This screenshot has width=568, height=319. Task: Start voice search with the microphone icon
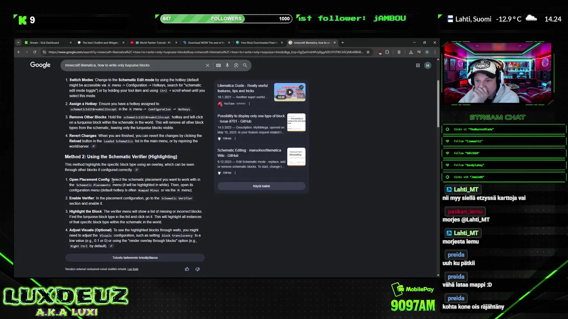(227, 65)
